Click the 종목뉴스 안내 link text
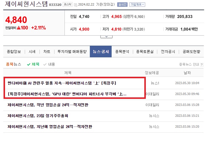The image size is (205, 168). pos(189,64)
